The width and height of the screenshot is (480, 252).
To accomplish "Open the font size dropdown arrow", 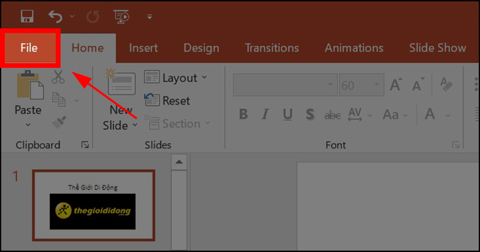I will tap(377, 84).
